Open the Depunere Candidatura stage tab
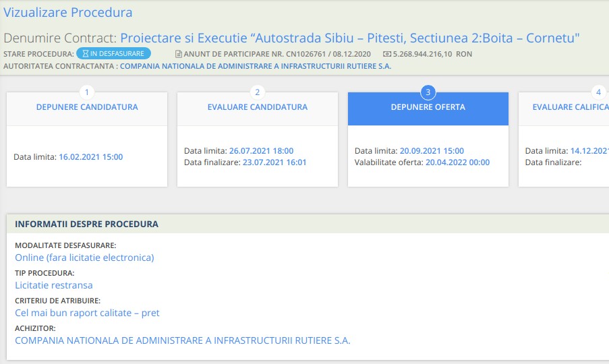The image size is (609, 364). [87, 107]
